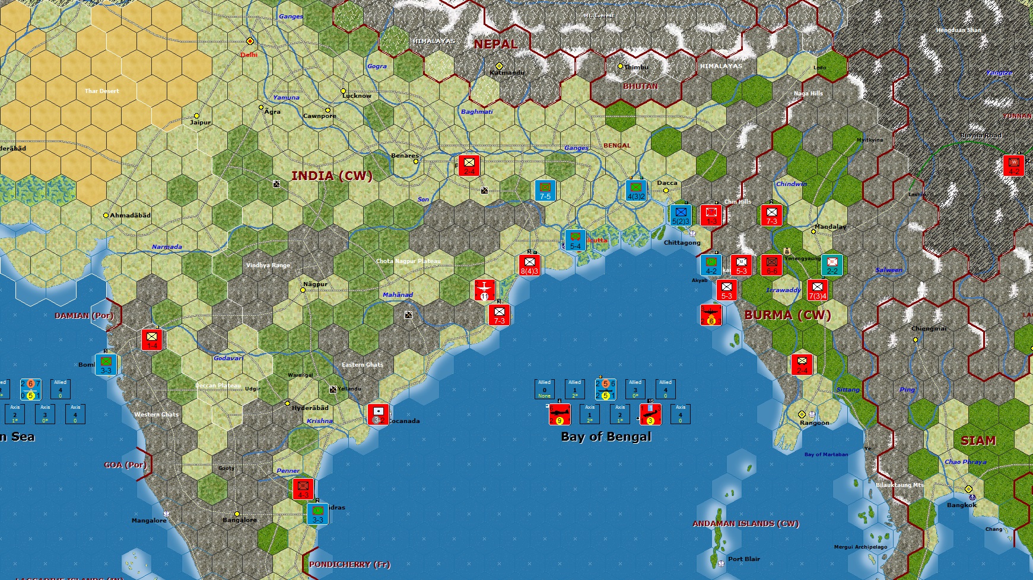
Task: Click the Bangkok capital city marker
Action: [968, 489]
